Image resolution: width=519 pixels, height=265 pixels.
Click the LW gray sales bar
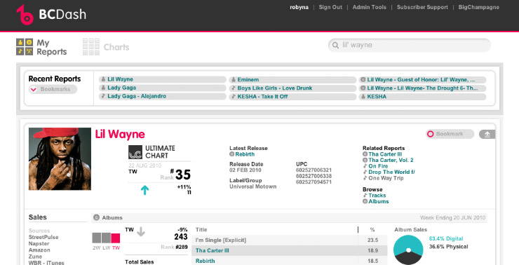click(106, 238)
